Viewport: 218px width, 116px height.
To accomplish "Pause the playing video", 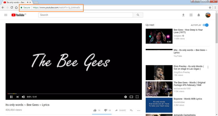I will [11, 97].
